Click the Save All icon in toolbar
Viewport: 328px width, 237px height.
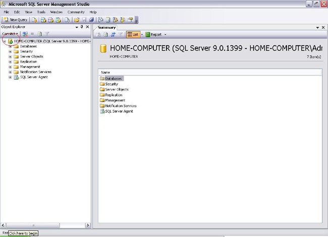coord(91,20)
